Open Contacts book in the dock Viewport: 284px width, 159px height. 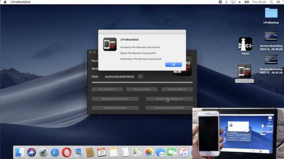pos(90,152)
